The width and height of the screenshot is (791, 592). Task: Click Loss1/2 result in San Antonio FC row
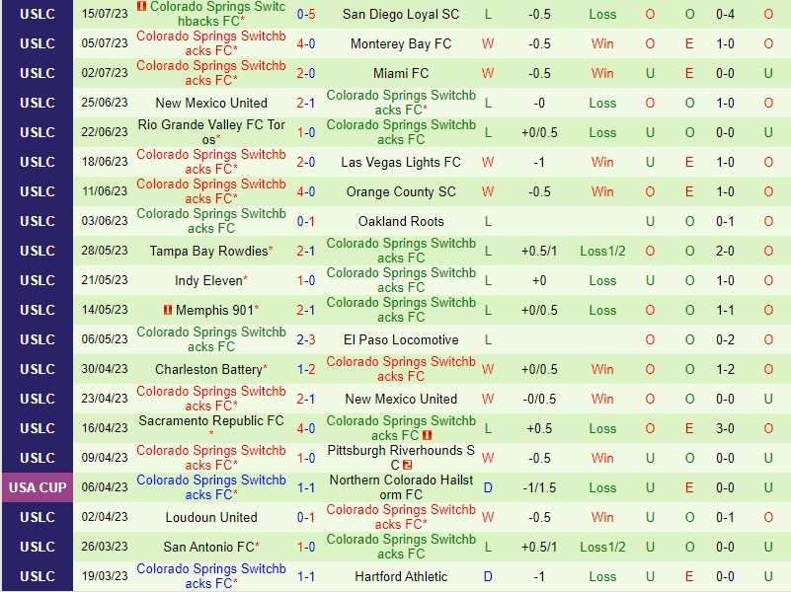(602, 547)
